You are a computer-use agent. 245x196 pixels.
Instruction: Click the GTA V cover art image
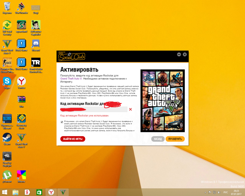(163, 101)
